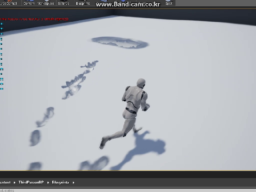Click the bottommost cyan debug message line
256x192 pixels.
coord(2,89)
